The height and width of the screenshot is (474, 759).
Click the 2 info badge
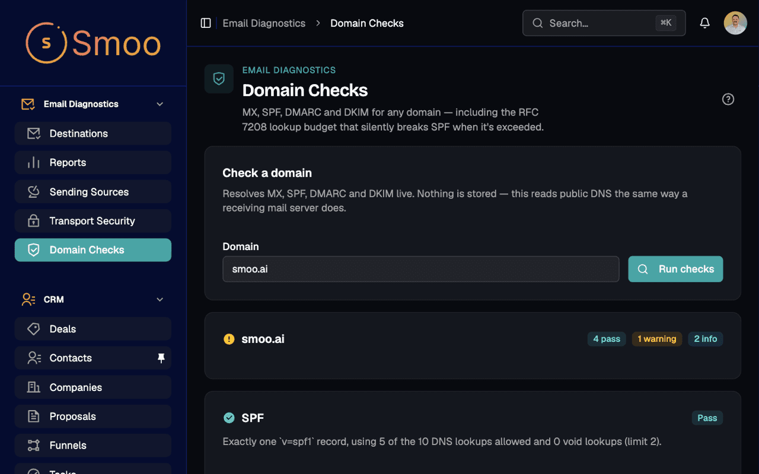click(x=706, y=339)
